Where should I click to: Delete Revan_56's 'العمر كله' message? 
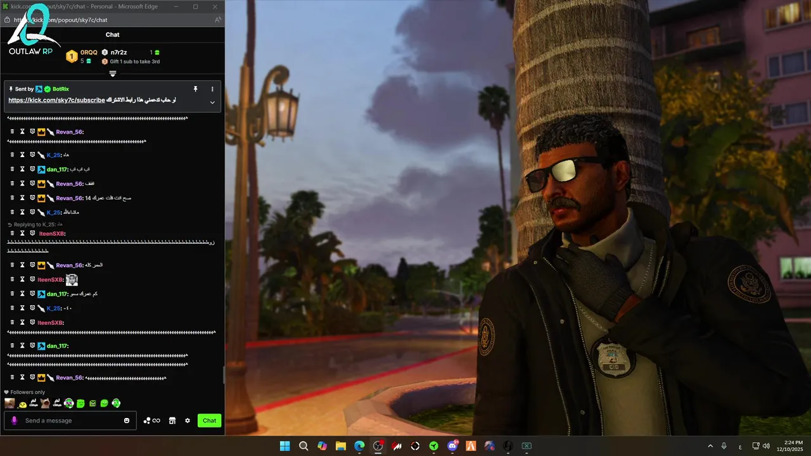point(12,265)
